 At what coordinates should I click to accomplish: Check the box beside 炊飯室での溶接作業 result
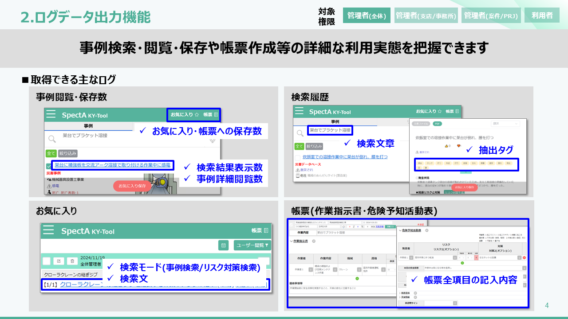coord(298,157)
